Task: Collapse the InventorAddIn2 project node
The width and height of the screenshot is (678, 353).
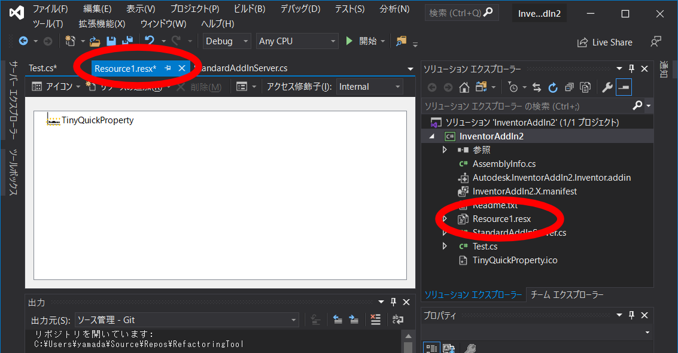Action: [x=432, y=136]
